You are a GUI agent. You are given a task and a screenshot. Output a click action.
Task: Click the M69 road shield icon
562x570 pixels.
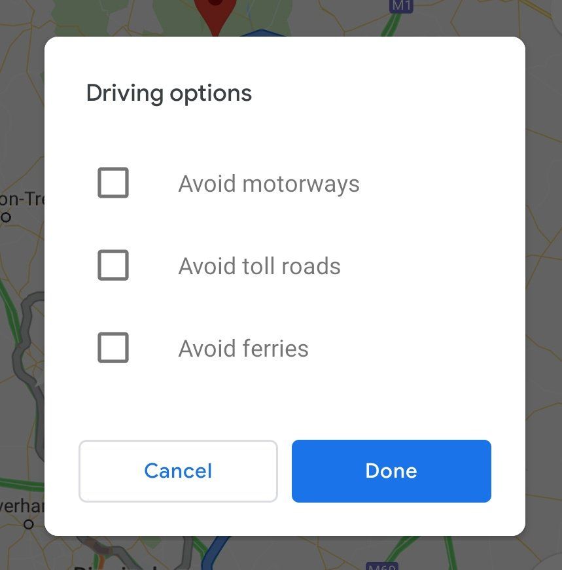click(x=381, y=566)
